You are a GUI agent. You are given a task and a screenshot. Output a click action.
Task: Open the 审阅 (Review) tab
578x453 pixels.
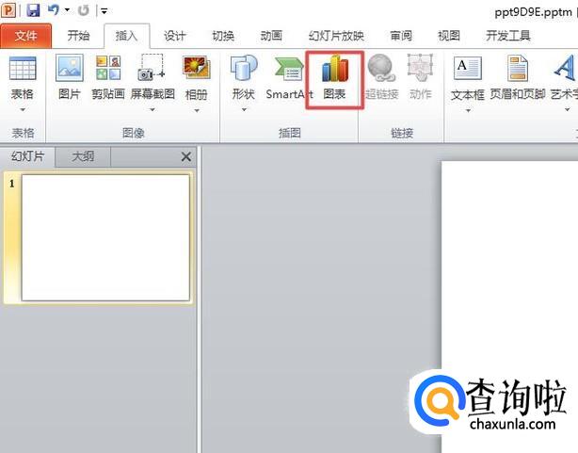tap(401, 36)
